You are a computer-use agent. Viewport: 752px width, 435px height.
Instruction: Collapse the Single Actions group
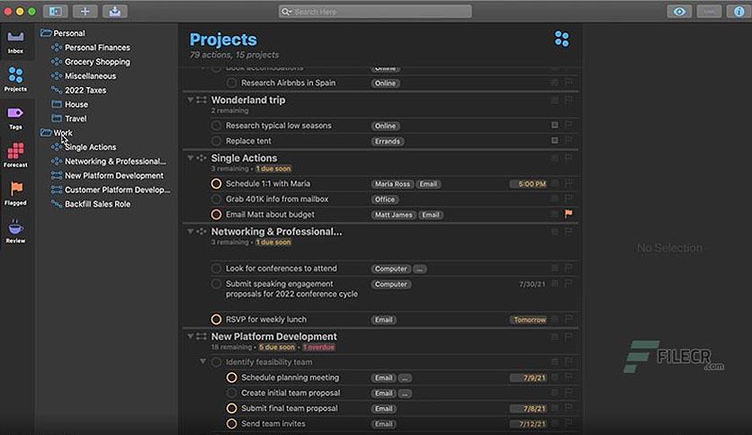(x=191, y=157)
